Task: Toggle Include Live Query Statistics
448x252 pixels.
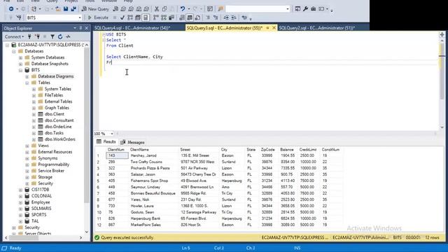Action: coord(164,17)
